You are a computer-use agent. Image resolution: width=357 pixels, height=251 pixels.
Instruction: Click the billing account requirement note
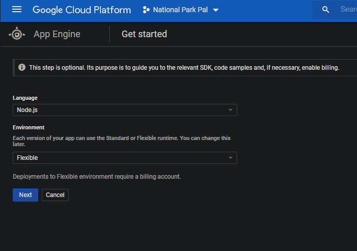pos(97,177)
